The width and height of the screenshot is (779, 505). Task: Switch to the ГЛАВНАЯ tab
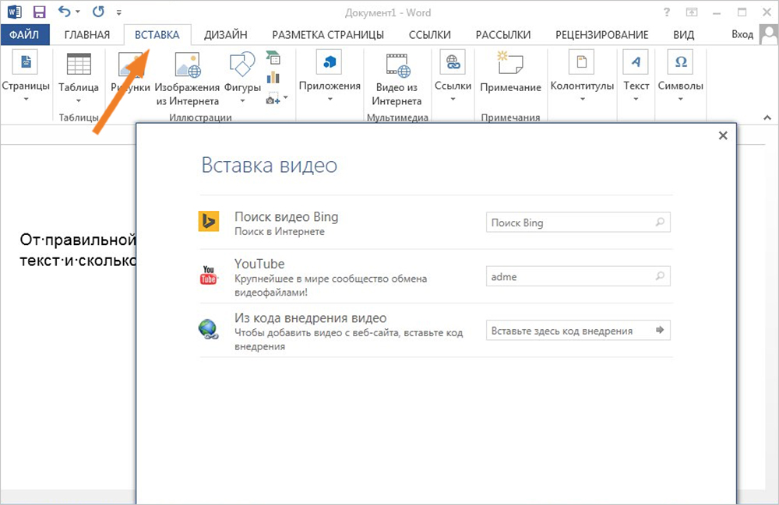[87, 35]
